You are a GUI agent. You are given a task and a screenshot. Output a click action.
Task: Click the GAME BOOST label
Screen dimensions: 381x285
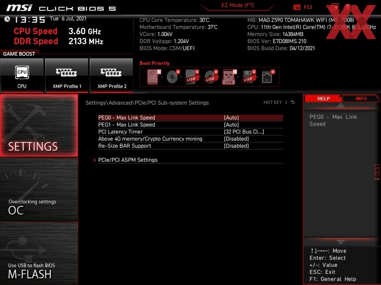click(x=19, y=54)
